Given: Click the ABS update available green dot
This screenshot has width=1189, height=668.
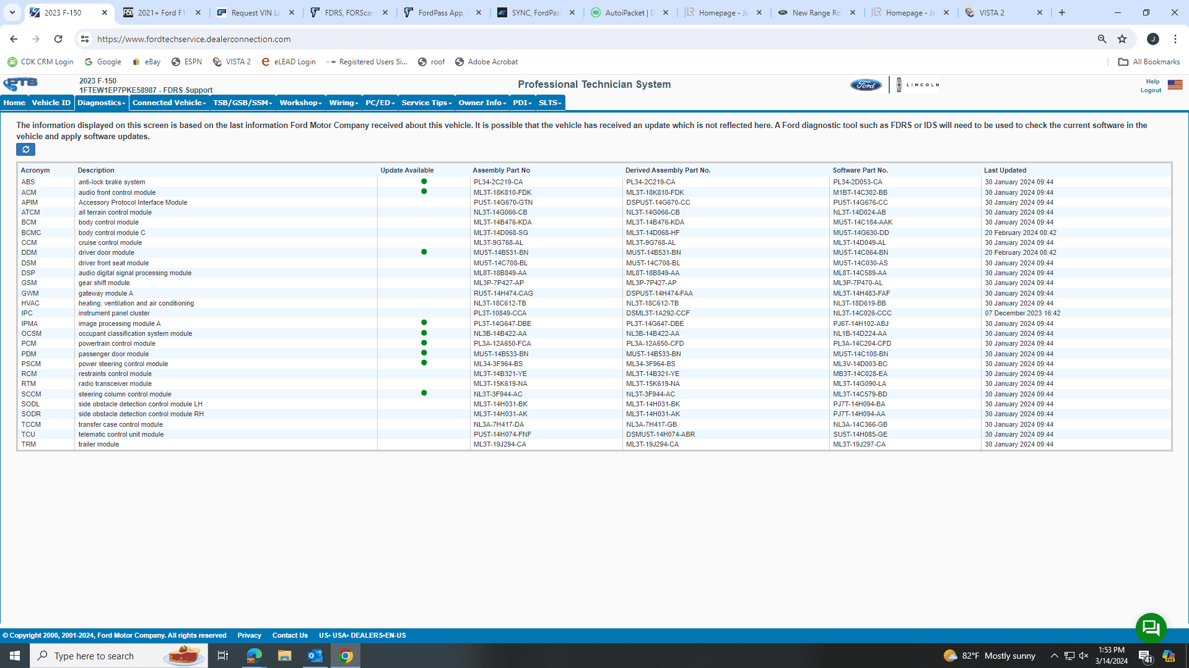Looking at the screenshot, I should pyautogui.click(x=424, y=182).
